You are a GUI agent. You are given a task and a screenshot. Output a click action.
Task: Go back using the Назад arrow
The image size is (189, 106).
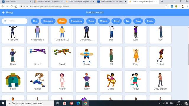pyautogui.click(x=7, y=12)
